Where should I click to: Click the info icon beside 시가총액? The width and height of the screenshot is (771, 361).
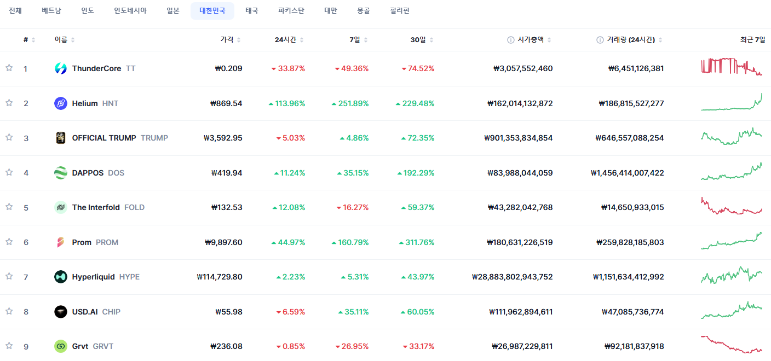pyautogui.click(x=511, y=40)
